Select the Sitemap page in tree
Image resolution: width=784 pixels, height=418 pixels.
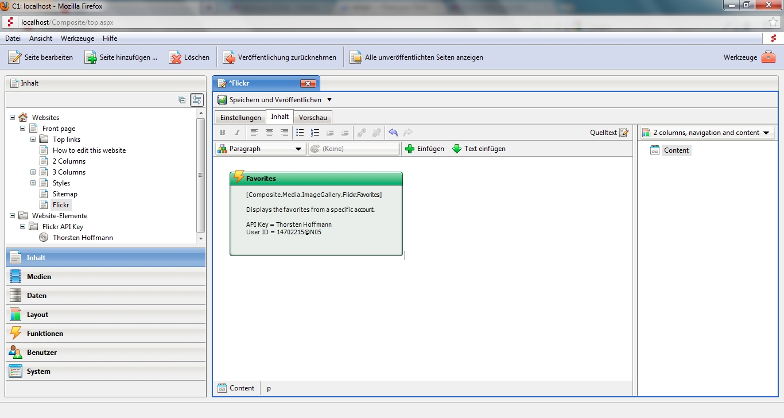[65, 194]
